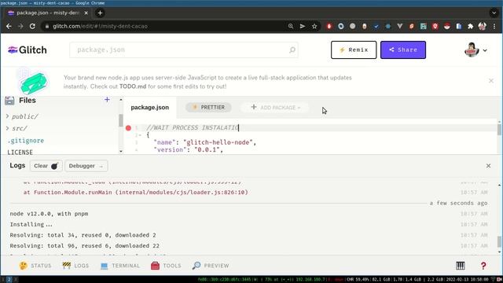This screenshot has height=283, width=503.
Task: Open the LICENSE file
Action: (20, 152)
